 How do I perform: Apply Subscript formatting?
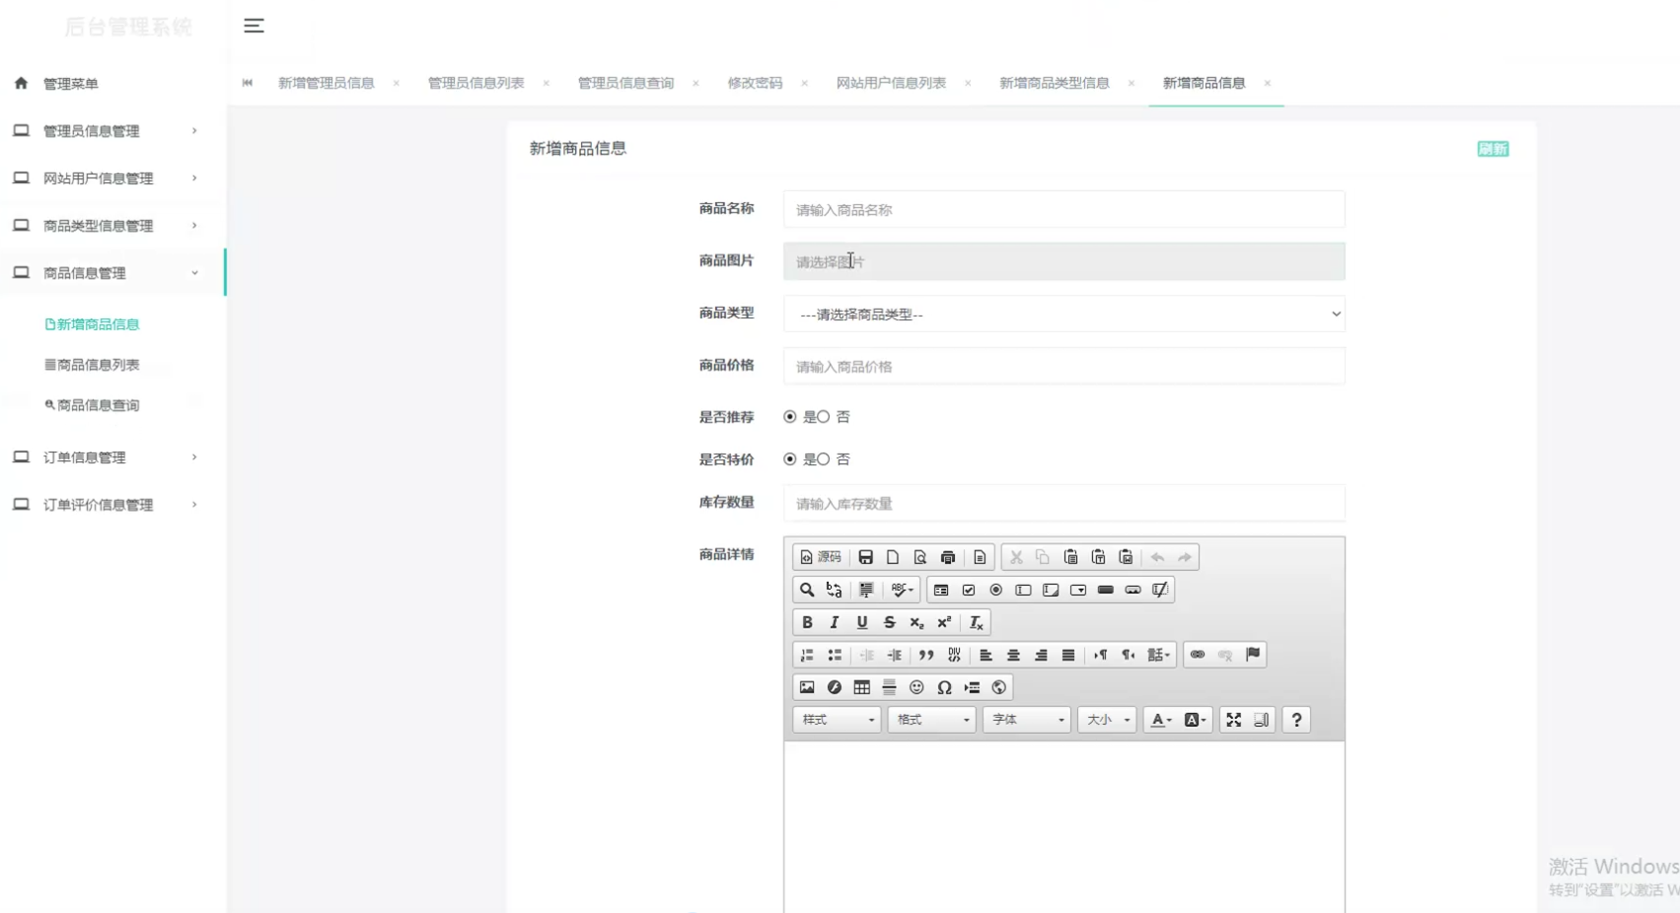point(917,622)
